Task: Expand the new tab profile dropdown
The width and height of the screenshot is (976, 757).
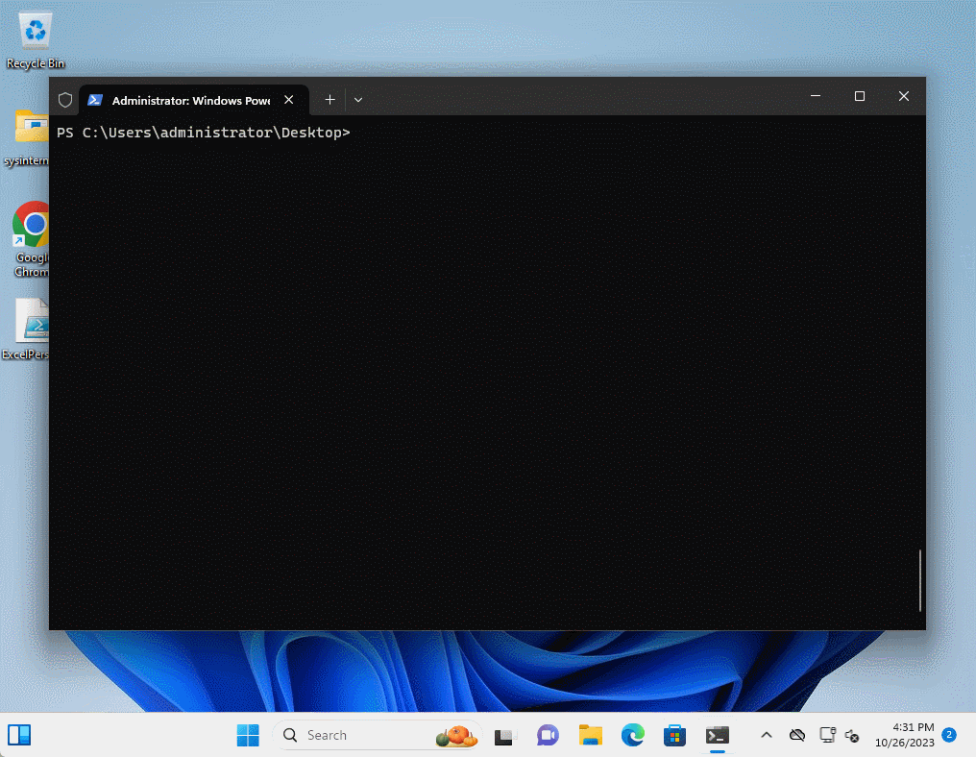Action: pos(358,99)
